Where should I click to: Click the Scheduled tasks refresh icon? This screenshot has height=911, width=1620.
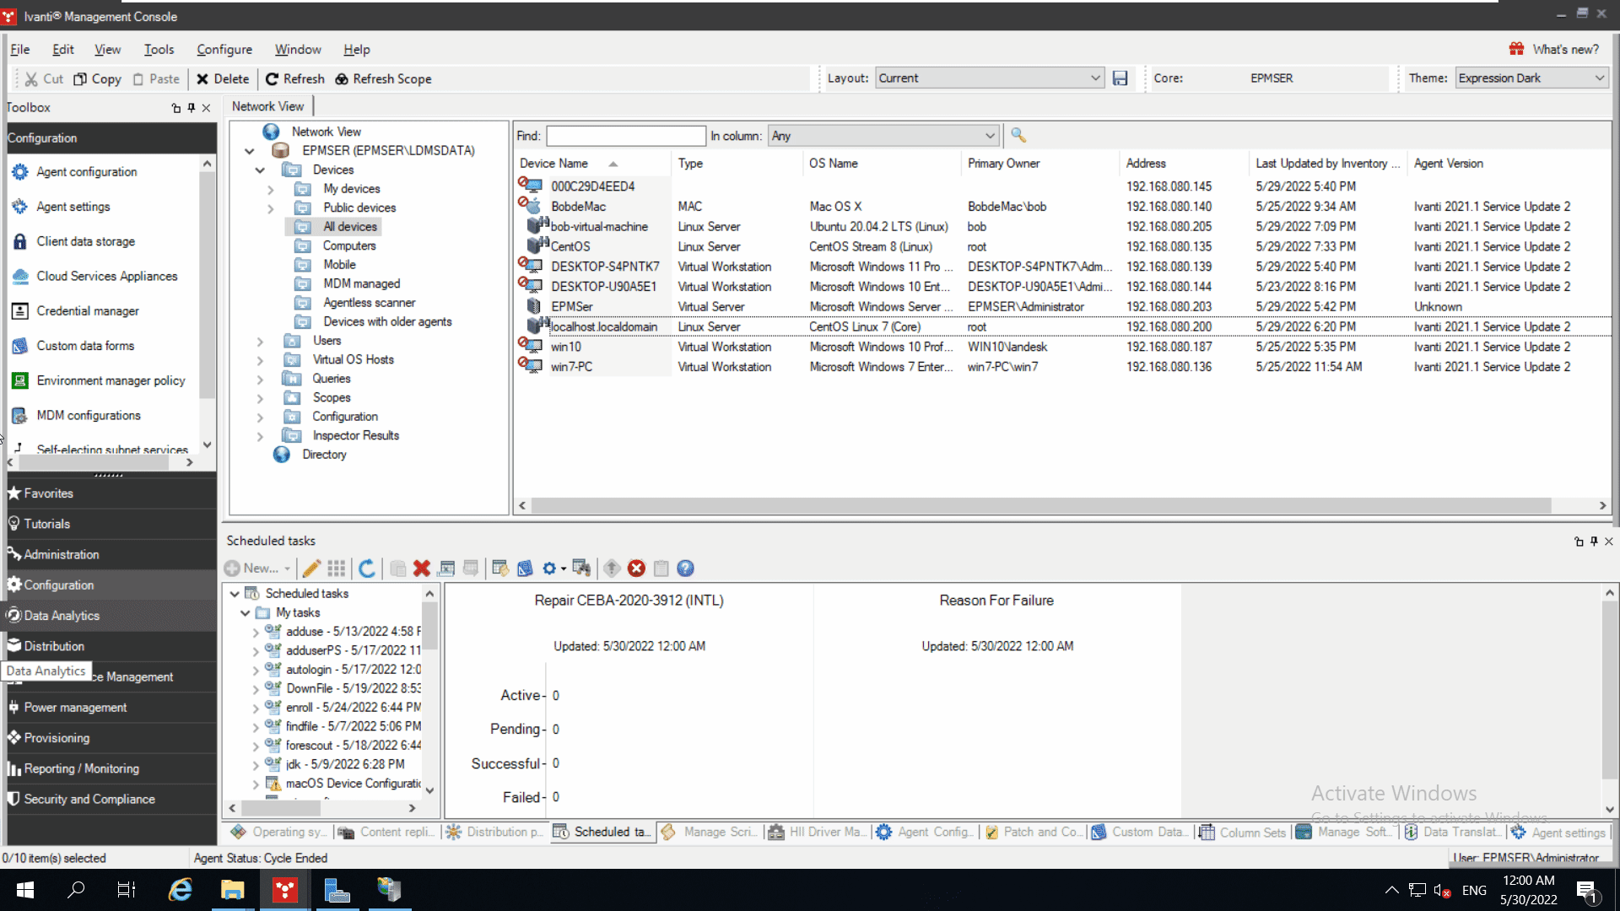(367, 569)
